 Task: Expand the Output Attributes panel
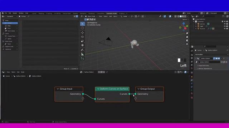tap(204, 66)
